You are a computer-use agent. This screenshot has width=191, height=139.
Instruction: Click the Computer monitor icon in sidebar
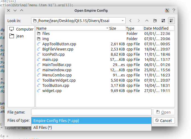coord(11,29)
